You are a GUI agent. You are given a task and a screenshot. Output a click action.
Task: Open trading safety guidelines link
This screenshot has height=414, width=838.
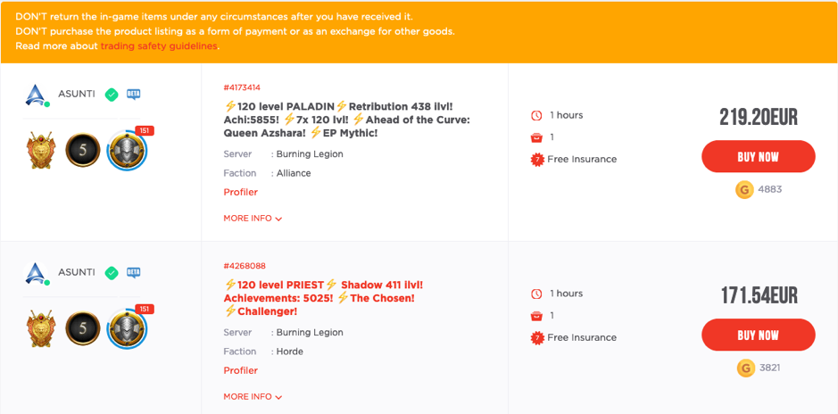[x=159, y=46]
